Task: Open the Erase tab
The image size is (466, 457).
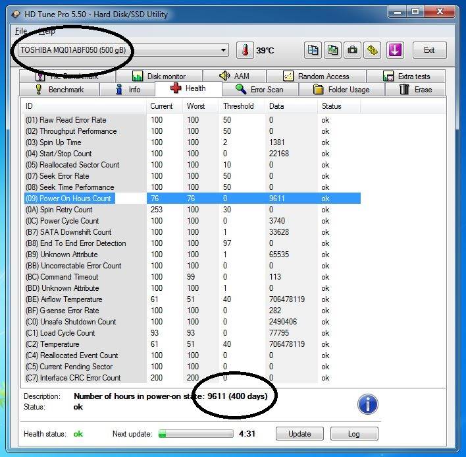Action: coord(415,89)
